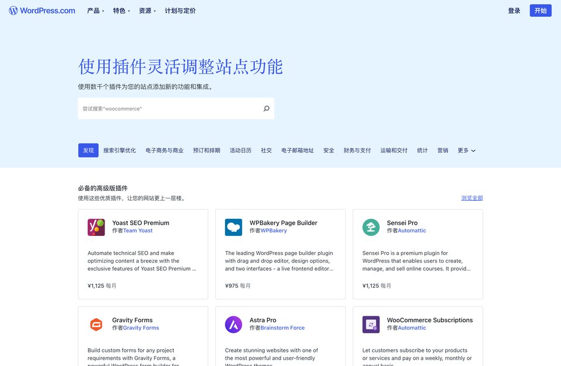The width and height of the screenshot is (561, 366).
Task: Expand the 产品 menu
Action: point(95,11)
